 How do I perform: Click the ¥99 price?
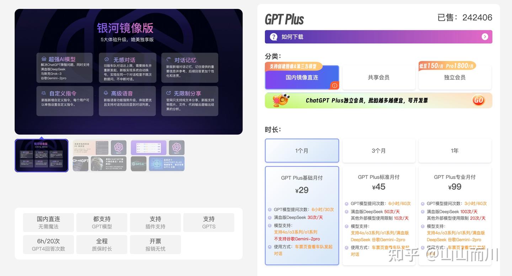[x=455, y=187]
